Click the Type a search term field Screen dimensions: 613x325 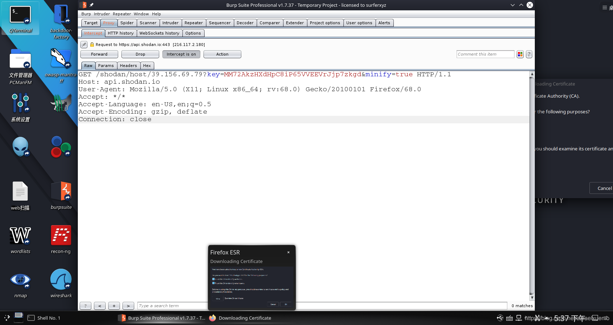322,306
